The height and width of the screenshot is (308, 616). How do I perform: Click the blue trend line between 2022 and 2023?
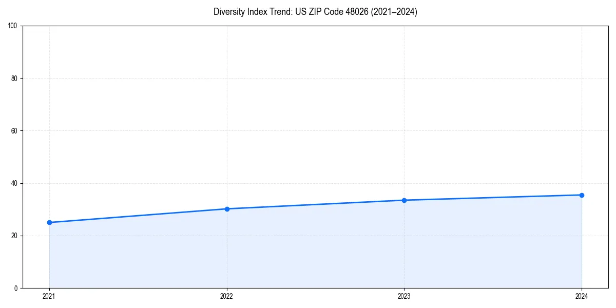tap(315, 204)
